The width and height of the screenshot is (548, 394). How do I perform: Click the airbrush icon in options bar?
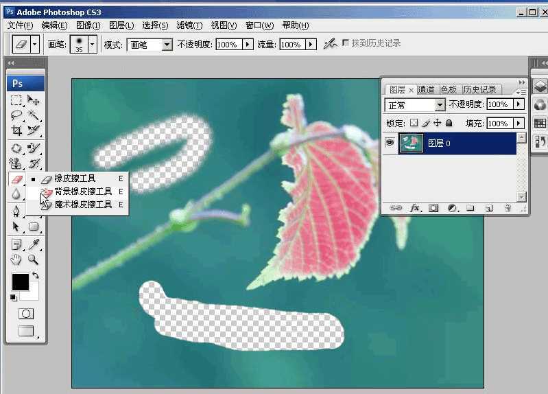[x=330, y=44]
